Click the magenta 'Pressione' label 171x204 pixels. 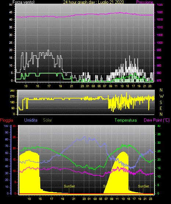tap(145, 2)
